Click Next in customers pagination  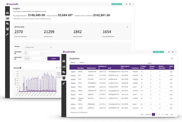167,114
